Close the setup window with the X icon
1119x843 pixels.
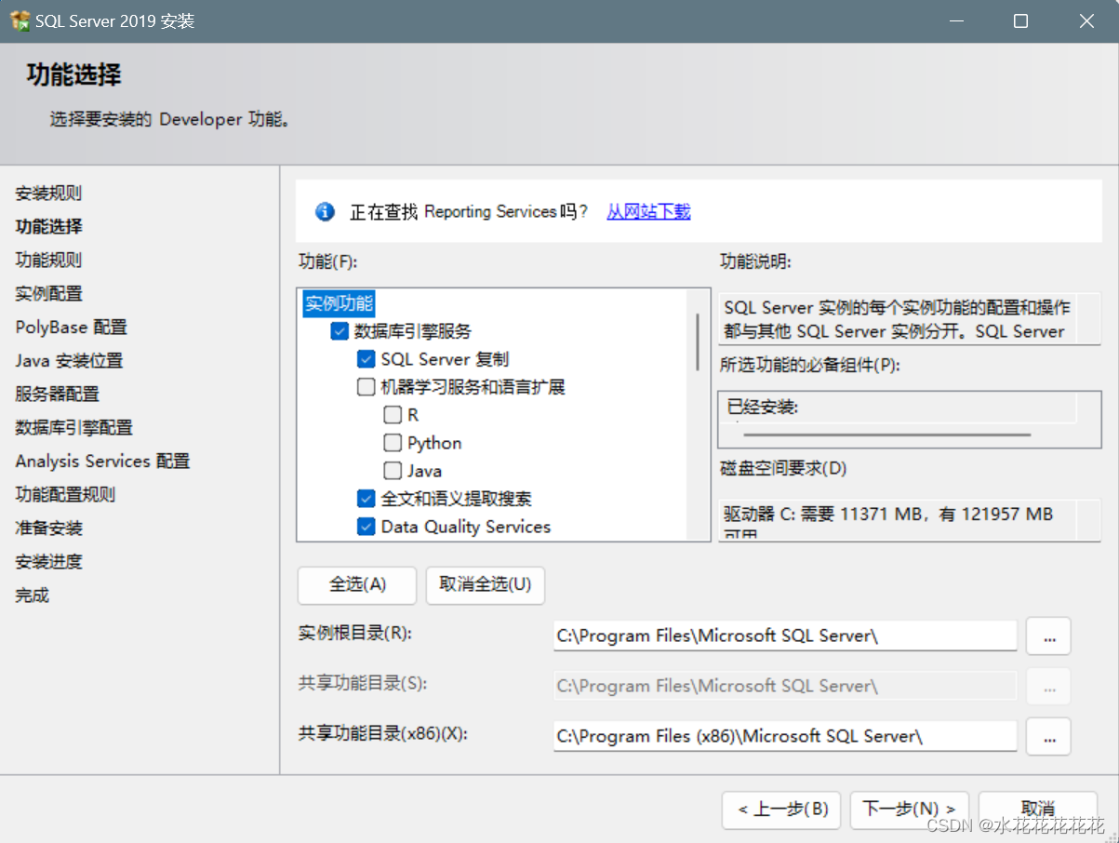(1086, 20)
